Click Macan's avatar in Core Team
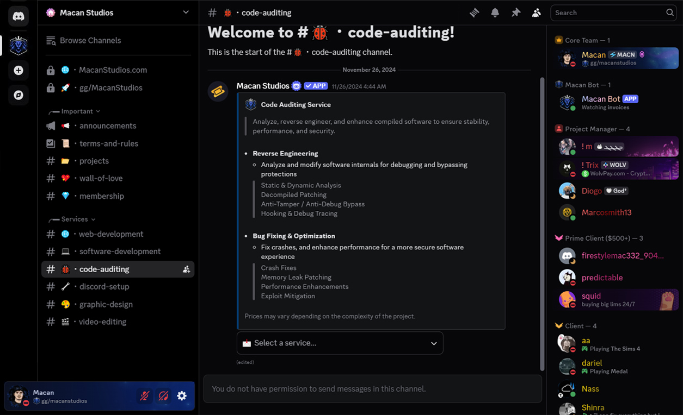This screenshot has height=415, width=683. point(567,59)
